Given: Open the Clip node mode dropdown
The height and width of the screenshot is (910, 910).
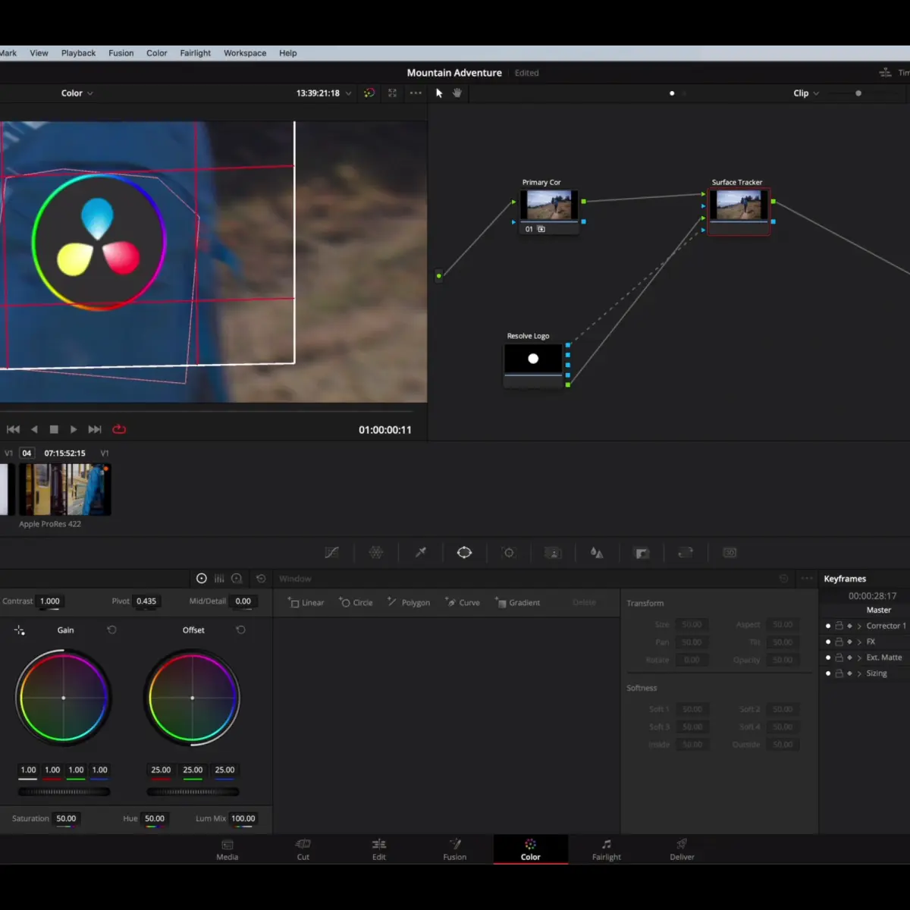Looking at the screenshot, I should 806,93.
